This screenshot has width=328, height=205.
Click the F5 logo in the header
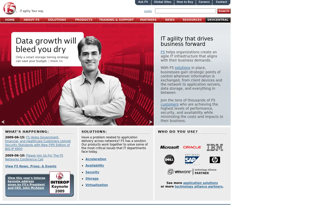pos(10,8)
